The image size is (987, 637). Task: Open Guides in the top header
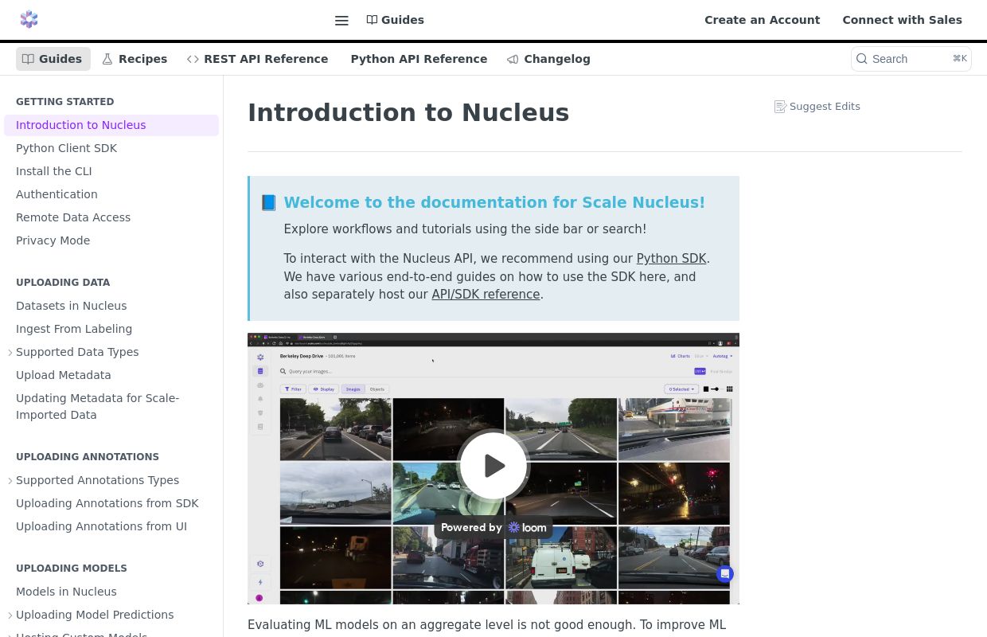[395, 20]
